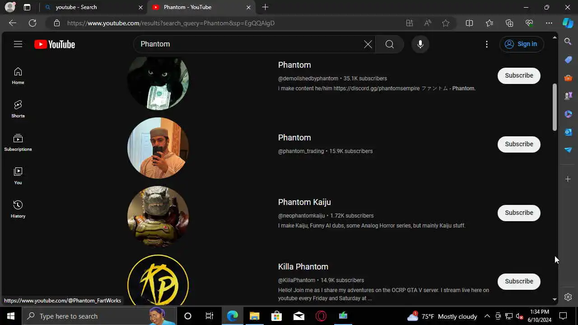Screen dimensions: 578x325
Task: Clear the search box with the X
Action: (368, 44)
